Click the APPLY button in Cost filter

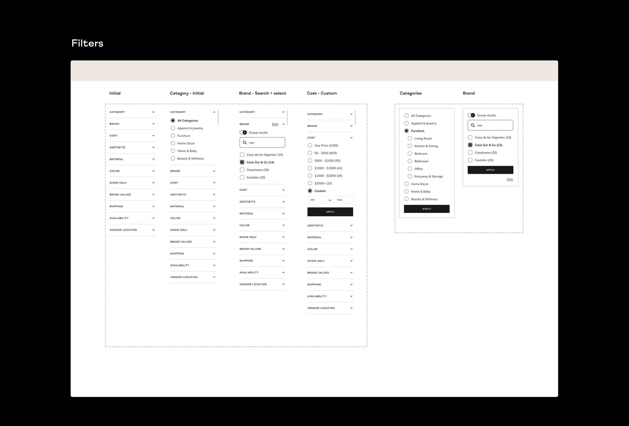point(330,212)
